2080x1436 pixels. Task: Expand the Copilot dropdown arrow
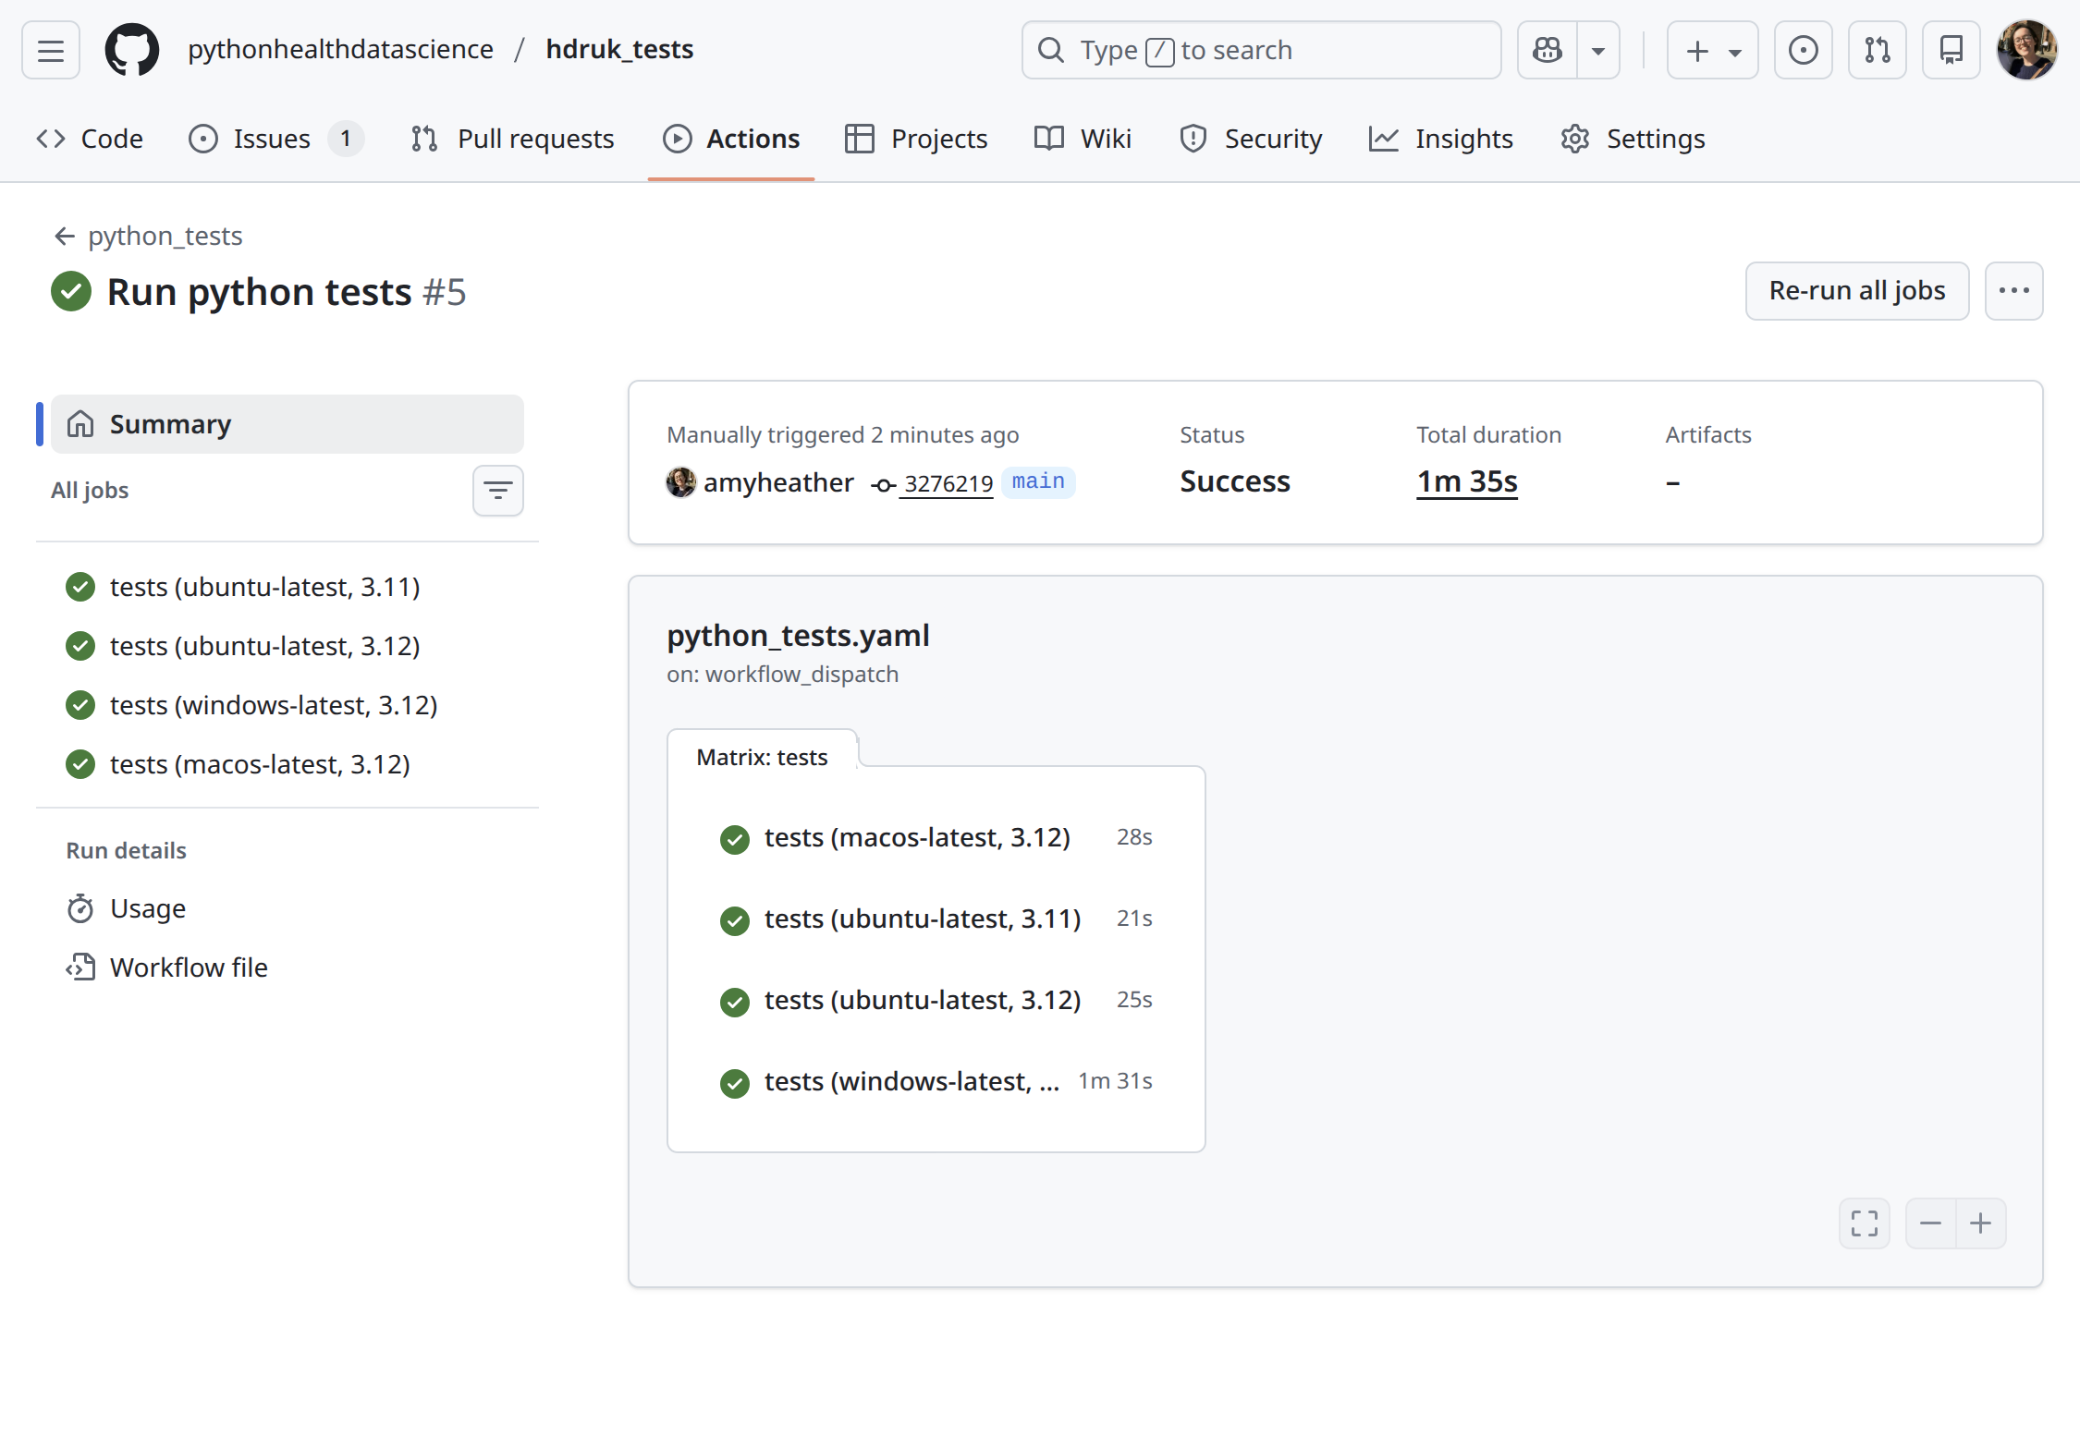[x=1597, y=50]
